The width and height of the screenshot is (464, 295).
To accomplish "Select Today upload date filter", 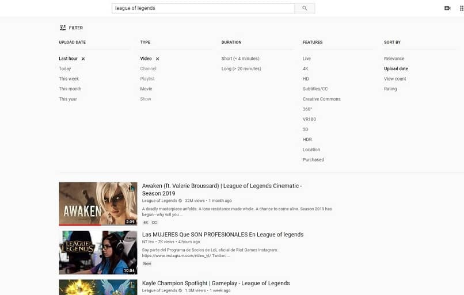I will [65, 68].
